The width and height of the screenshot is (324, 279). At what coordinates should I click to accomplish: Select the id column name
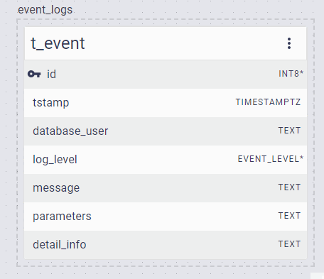click(51, 75)
